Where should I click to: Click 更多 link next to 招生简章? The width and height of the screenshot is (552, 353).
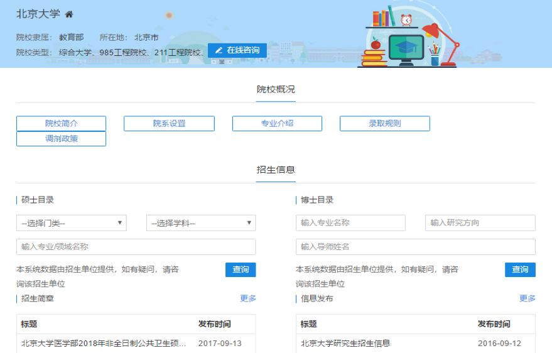248,298
